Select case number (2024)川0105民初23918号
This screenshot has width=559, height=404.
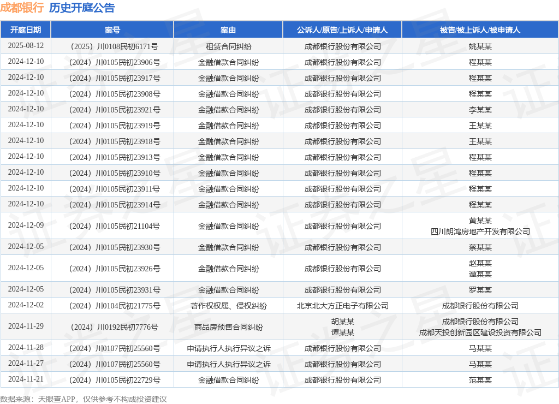(x=115, y=141)
